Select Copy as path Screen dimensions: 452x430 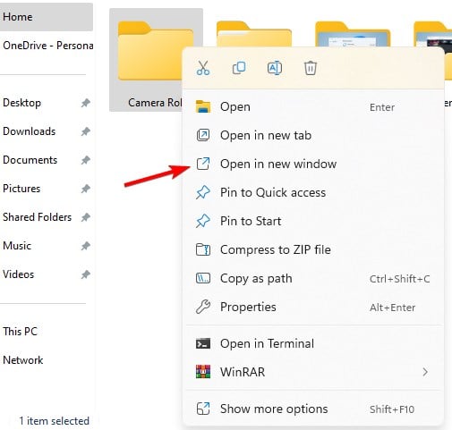pos(313,278)
